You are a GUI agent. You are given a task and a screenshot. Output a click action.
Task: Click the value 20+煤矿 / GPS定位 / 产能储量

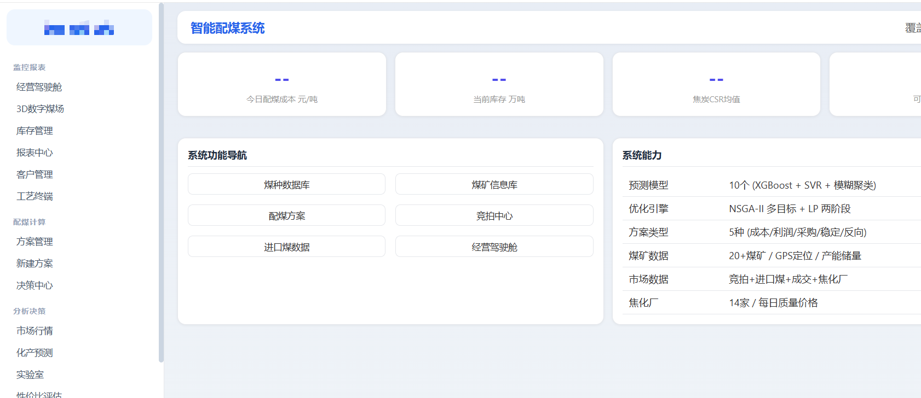[x=795, y=256]
